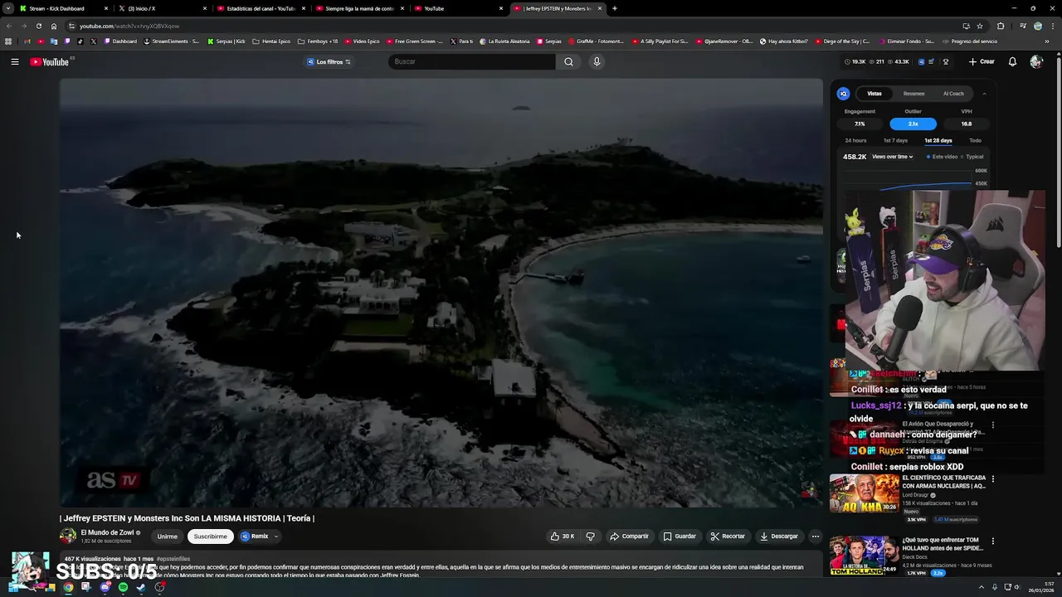Image resolution: width=1062 pixels, height=597 pixels.
Task: Select the Engagement 7.1% metric pill
Action: [860, 124]
